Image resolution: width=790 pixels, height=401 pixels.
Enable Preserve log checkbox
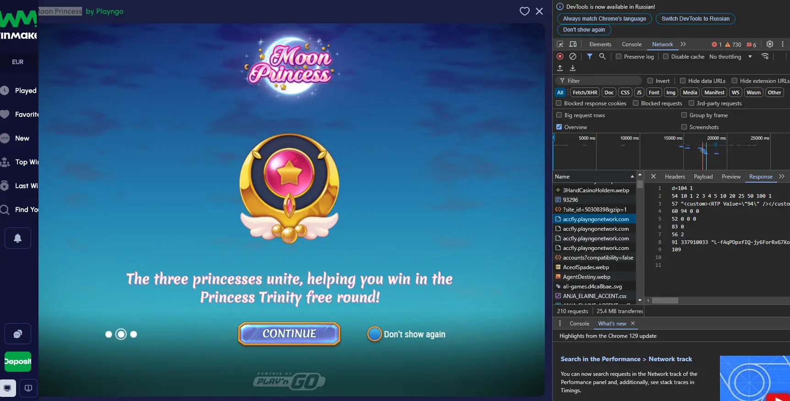(x=619, y=56)
